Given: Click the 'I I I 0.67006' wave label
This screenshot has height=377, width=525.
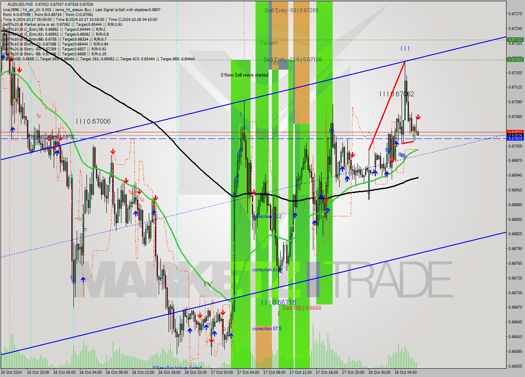Looking at the screenshot, I should (x=93, y=121).
